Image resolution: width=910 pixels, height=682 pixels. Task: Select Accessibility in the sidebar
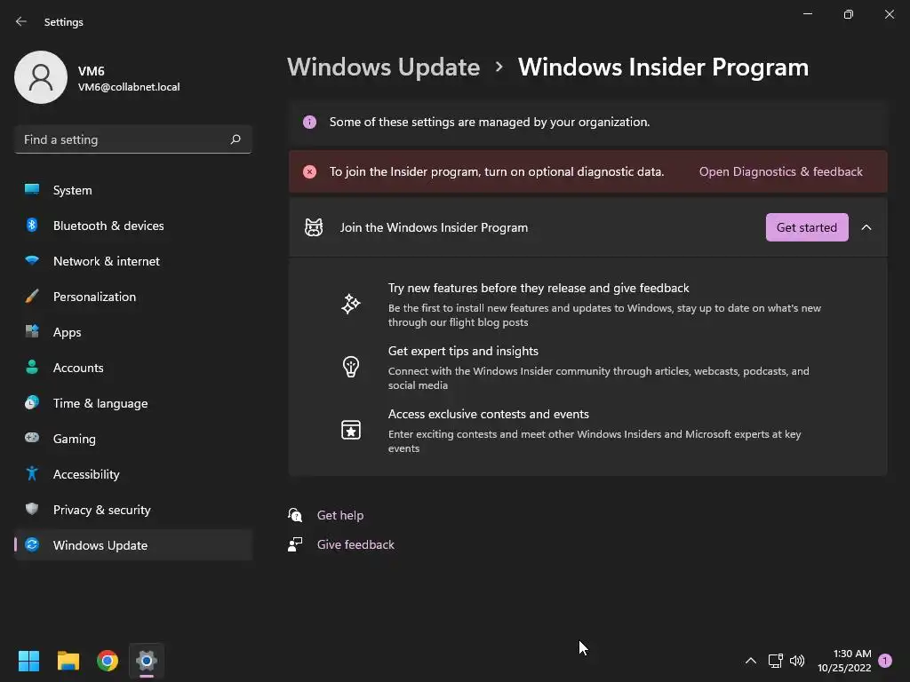(x=86, y=474)
